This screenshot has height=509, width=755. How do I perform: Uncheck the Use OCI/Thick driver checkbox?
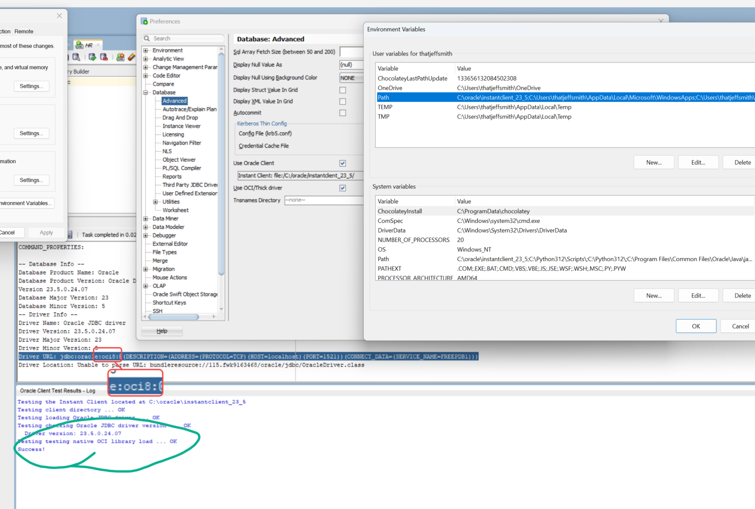pos(343,188)
